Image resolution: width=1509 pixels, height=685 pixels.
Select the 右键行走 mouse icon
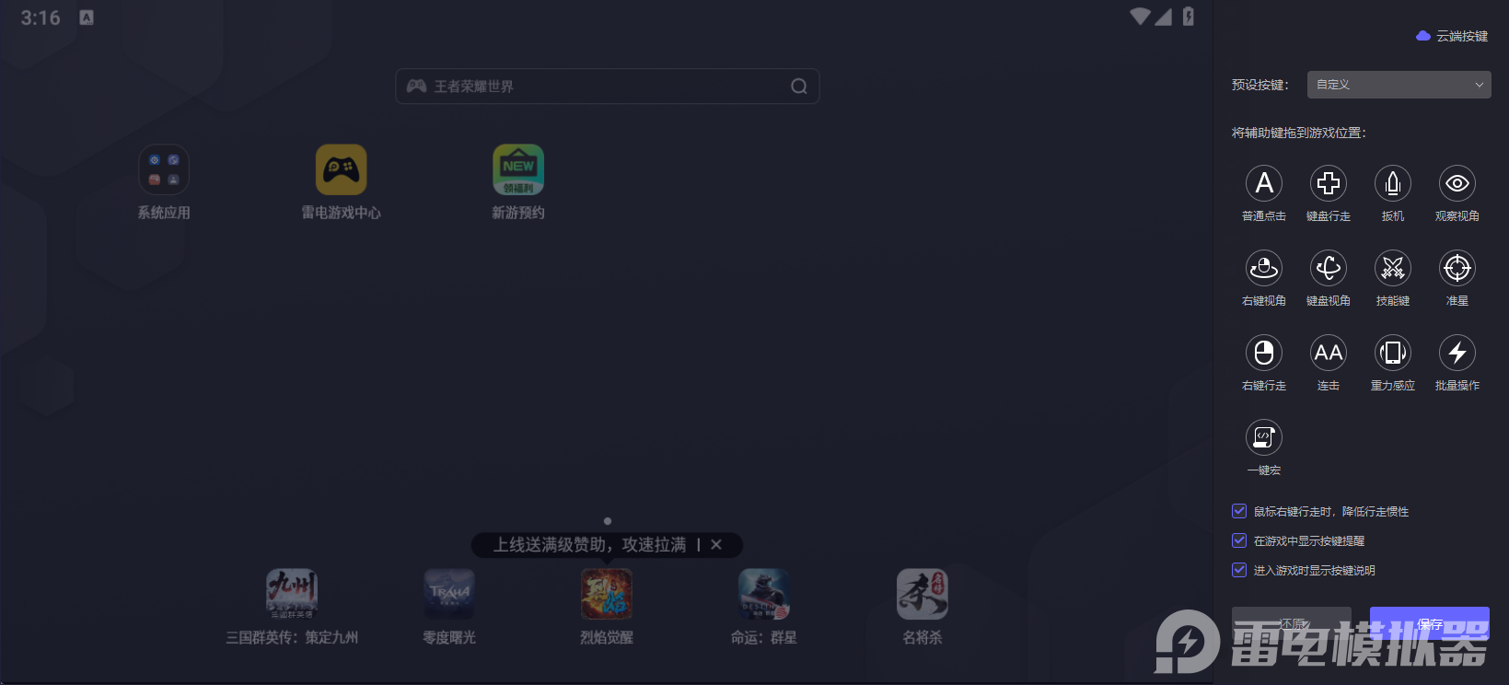pyautogui.click(x=1264, y=353)
